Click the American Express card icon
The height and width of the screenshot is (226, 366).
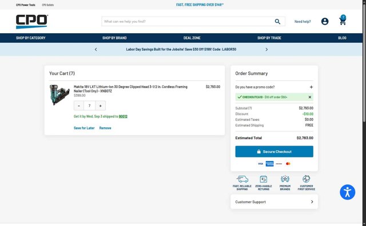269,164
